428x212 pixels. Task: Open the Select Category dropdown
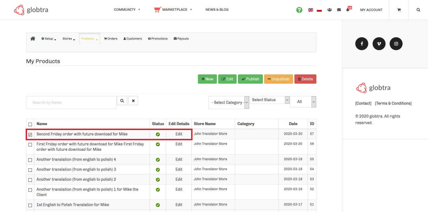point(229,102)
